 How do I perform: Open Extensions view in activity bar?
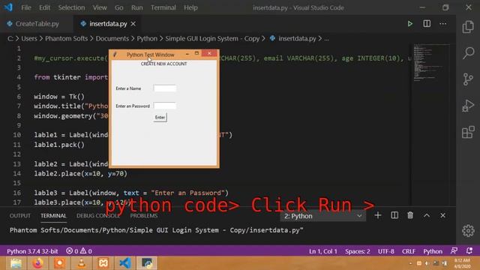(468, 132)
